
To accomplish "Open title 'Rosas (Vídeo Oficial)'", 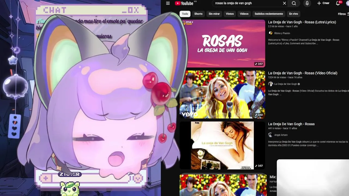I will (x=303, y=73).
